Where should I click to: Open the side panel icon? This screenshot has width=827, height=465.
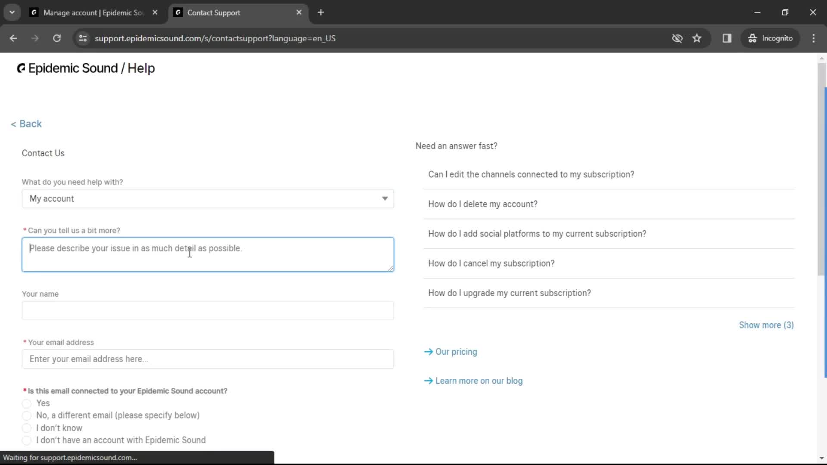(x=727, y=38)
